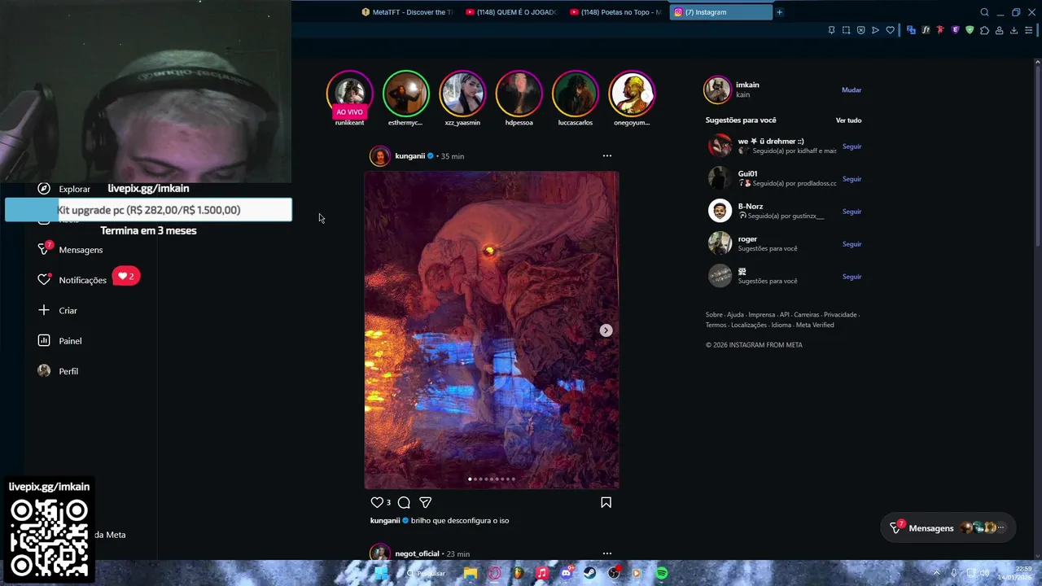
Task: Open more options on kunganii post
Action: click(606, 155)
